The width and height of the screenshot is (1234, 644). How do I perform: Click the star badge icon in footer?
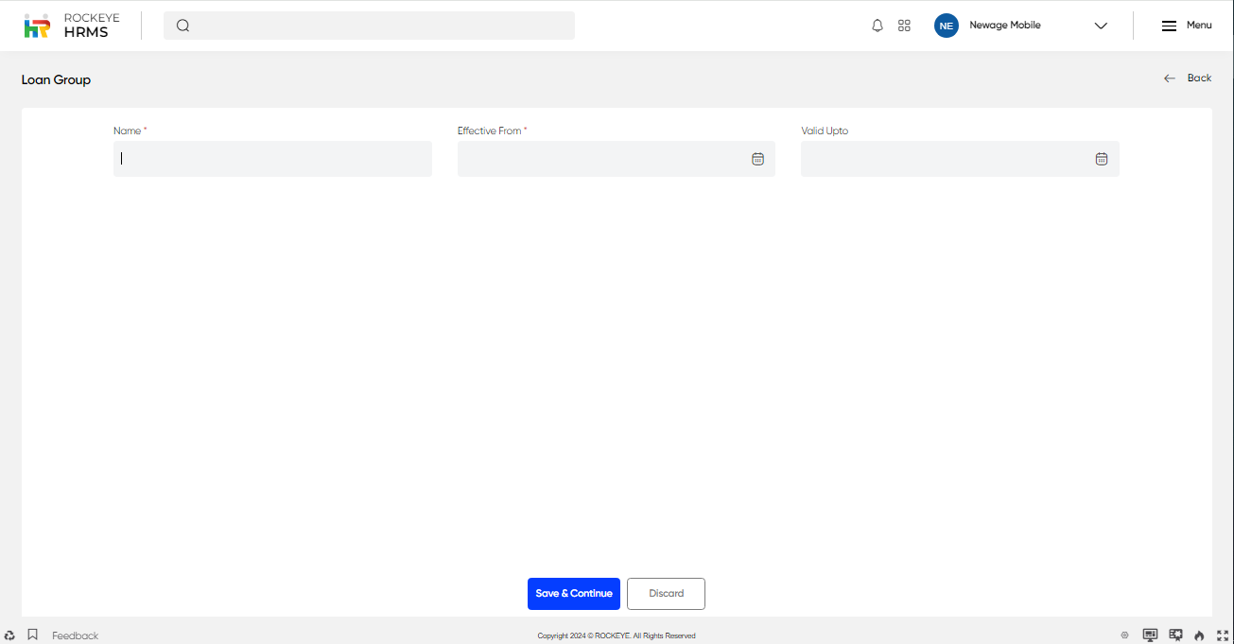[x=1176, y=635]
